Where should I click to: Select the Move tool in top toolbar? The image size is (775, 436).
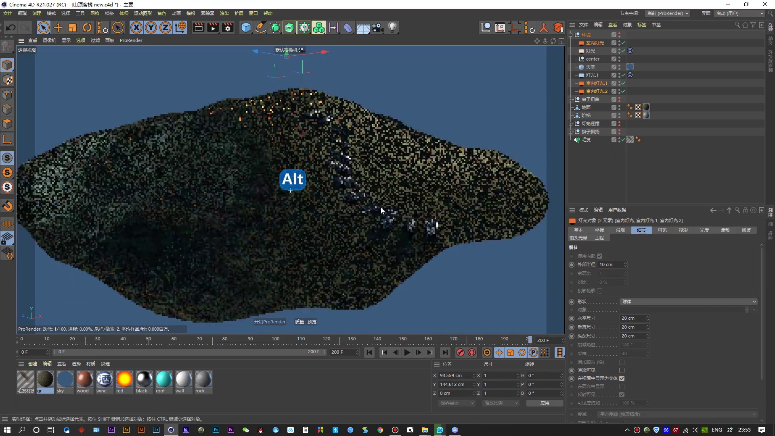[x=58, y=27]
